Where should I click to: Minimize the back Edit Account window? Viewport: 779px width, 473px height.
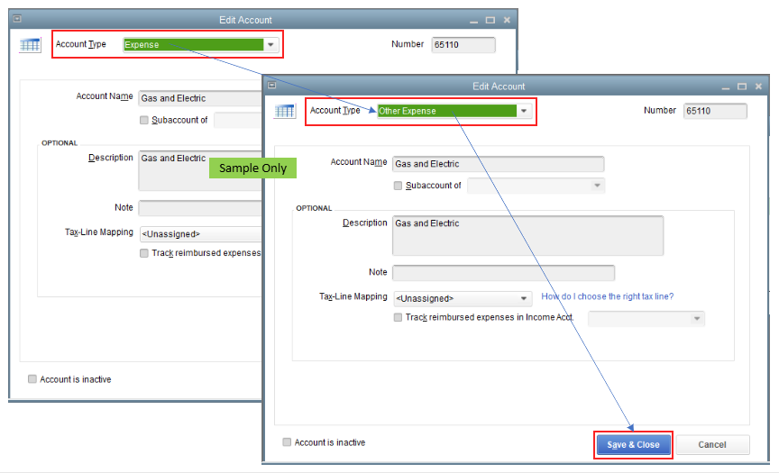(x=473, y=21)
